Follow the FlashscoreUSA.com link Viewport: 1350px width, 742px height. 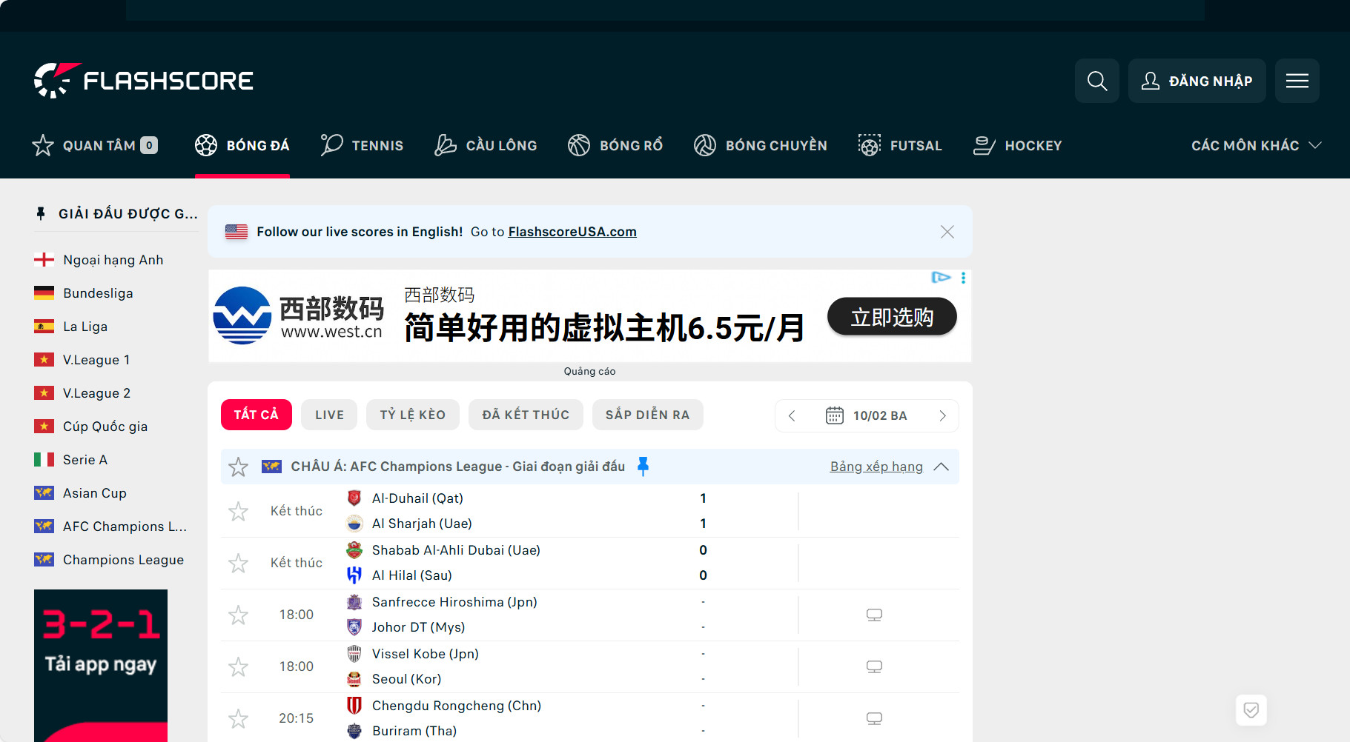click(x=572, y=232)
